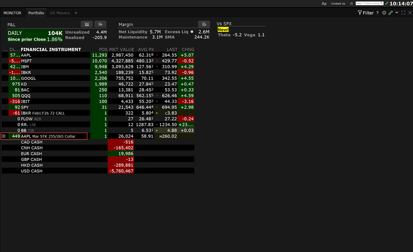Toggle fullscreen for the portfolio panel
Viewport: 413px width, 252px height.
[403, 13]
